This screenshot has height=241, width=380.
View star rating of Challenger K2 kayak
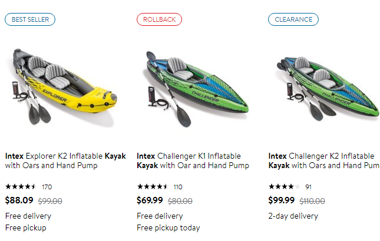pos(283,187)
